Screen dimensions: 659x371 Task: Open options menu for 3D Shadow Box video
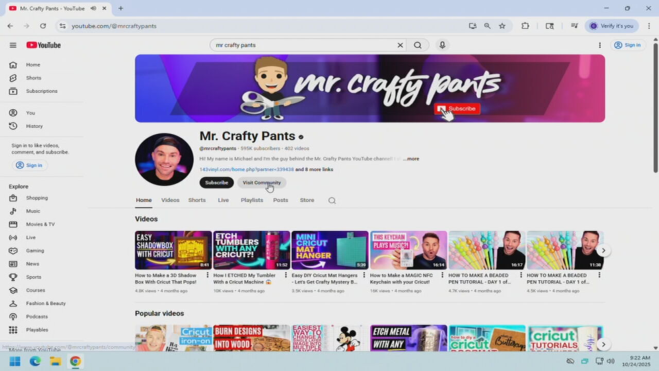coord(207,275)
